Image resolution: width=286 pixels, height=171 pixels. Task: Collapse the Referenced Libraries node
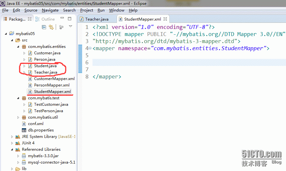[x=12, y=149]
